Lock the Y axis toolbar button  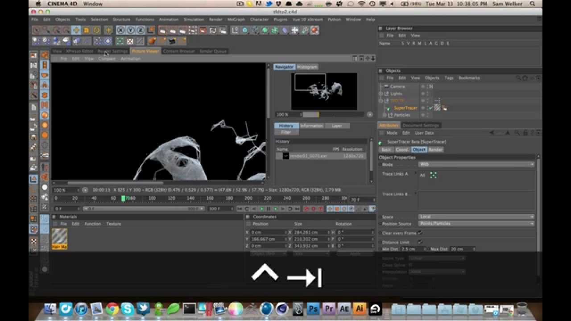(131, 30)
